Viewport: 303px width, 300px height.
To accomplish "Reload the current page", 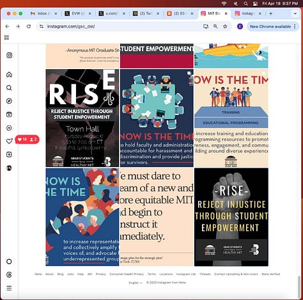I will 29,26.
